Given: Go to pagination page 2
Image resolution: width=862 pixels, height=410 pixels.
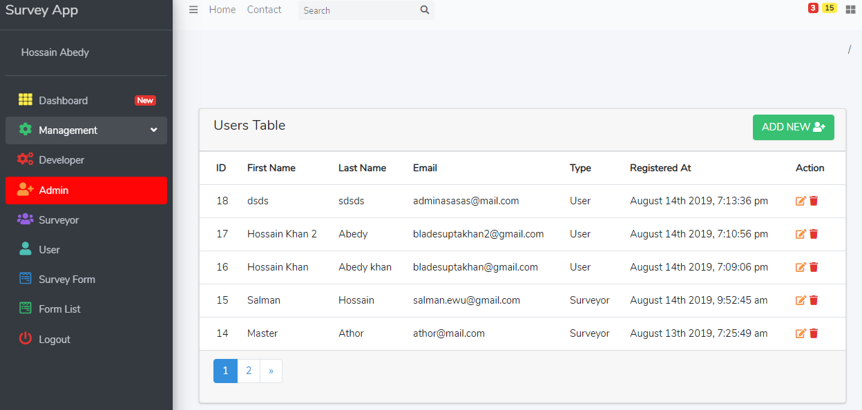Looking at the screenshot, I should 249,371.
